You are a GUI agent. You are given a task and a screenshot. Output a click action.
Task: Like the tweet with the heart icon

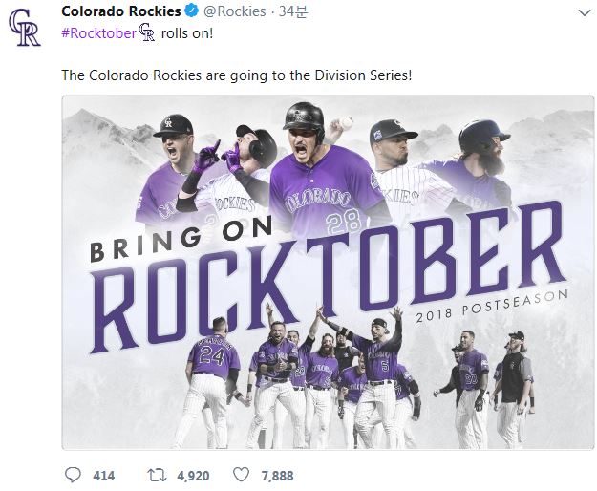point(243,475)
